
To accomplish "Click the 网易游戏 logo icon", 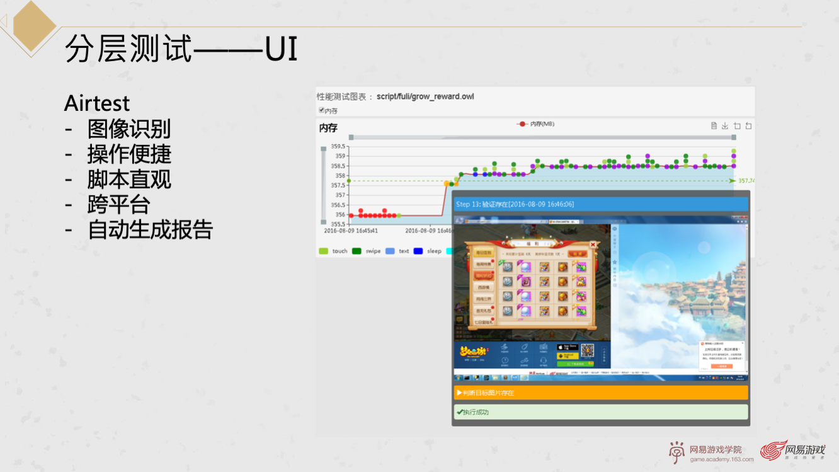I will (x=773, y=451).
